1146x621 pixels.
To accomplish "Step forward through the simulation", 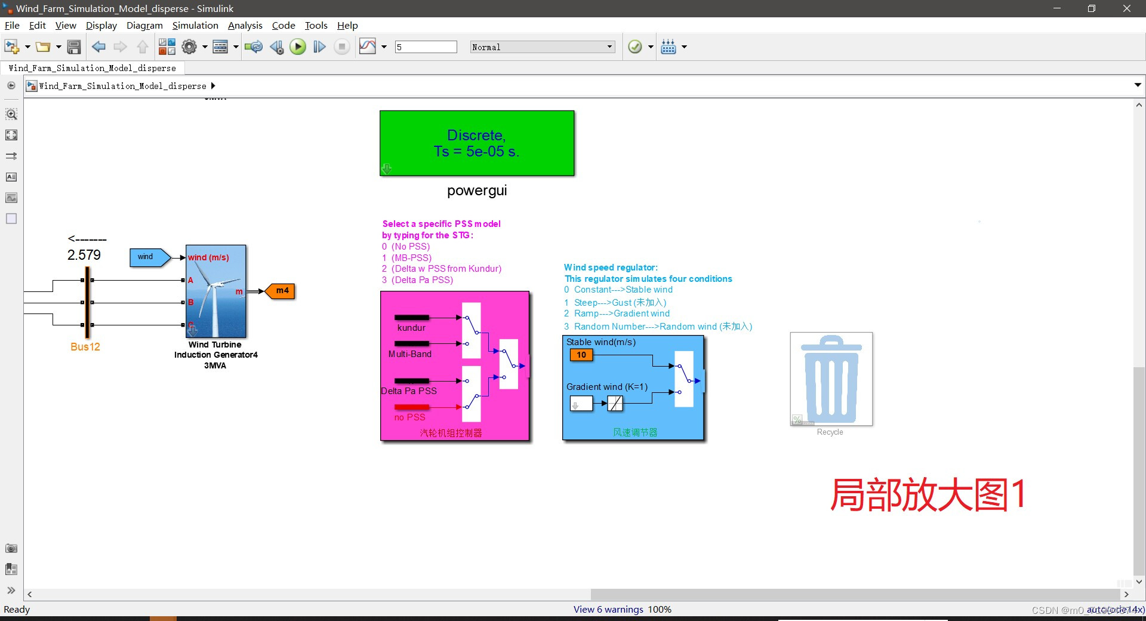I will (319, 47).
